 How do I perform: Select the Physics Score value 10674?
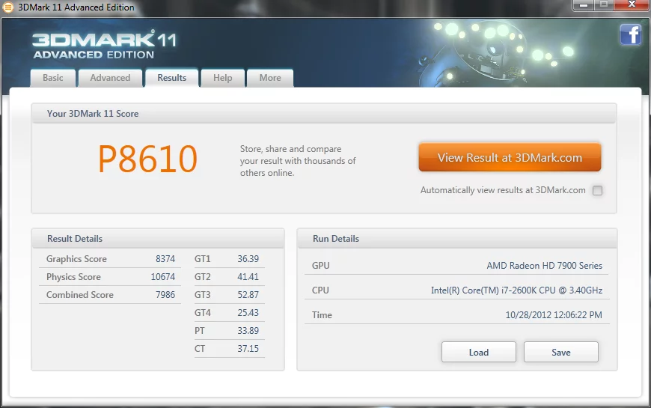[163, 277]
